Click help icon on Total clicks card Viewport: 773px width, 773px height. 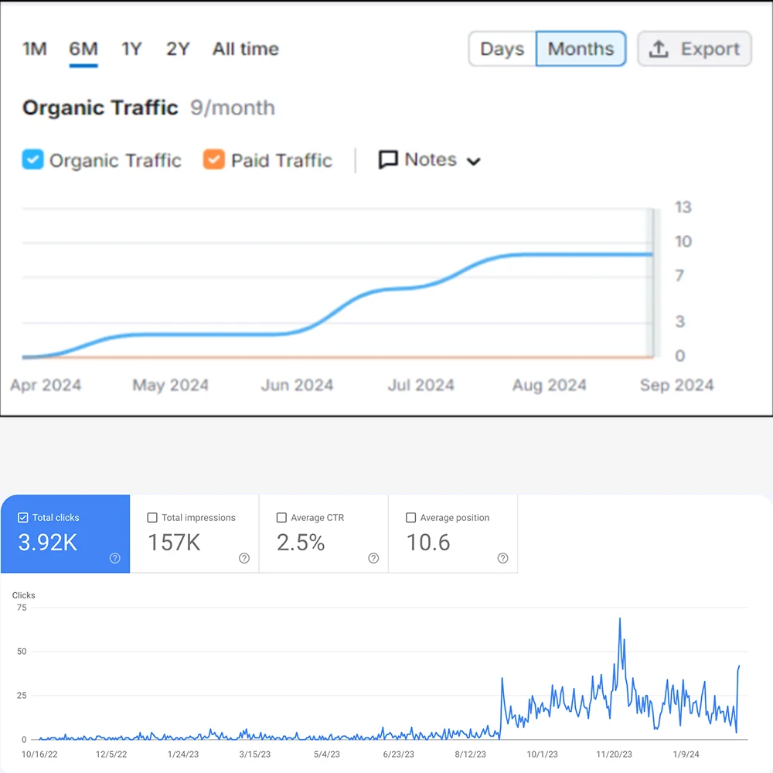tap(115, 558)
